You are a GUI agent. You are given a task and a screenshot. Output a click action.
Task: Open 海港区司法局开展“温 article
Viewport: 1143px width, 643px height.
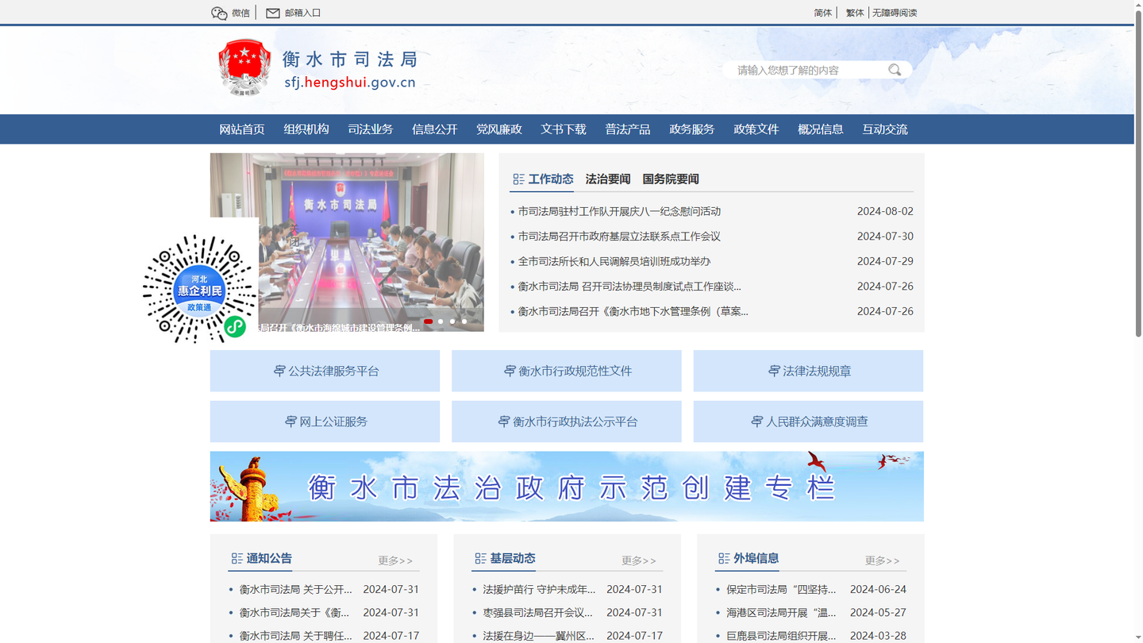[x=781, y=613]
